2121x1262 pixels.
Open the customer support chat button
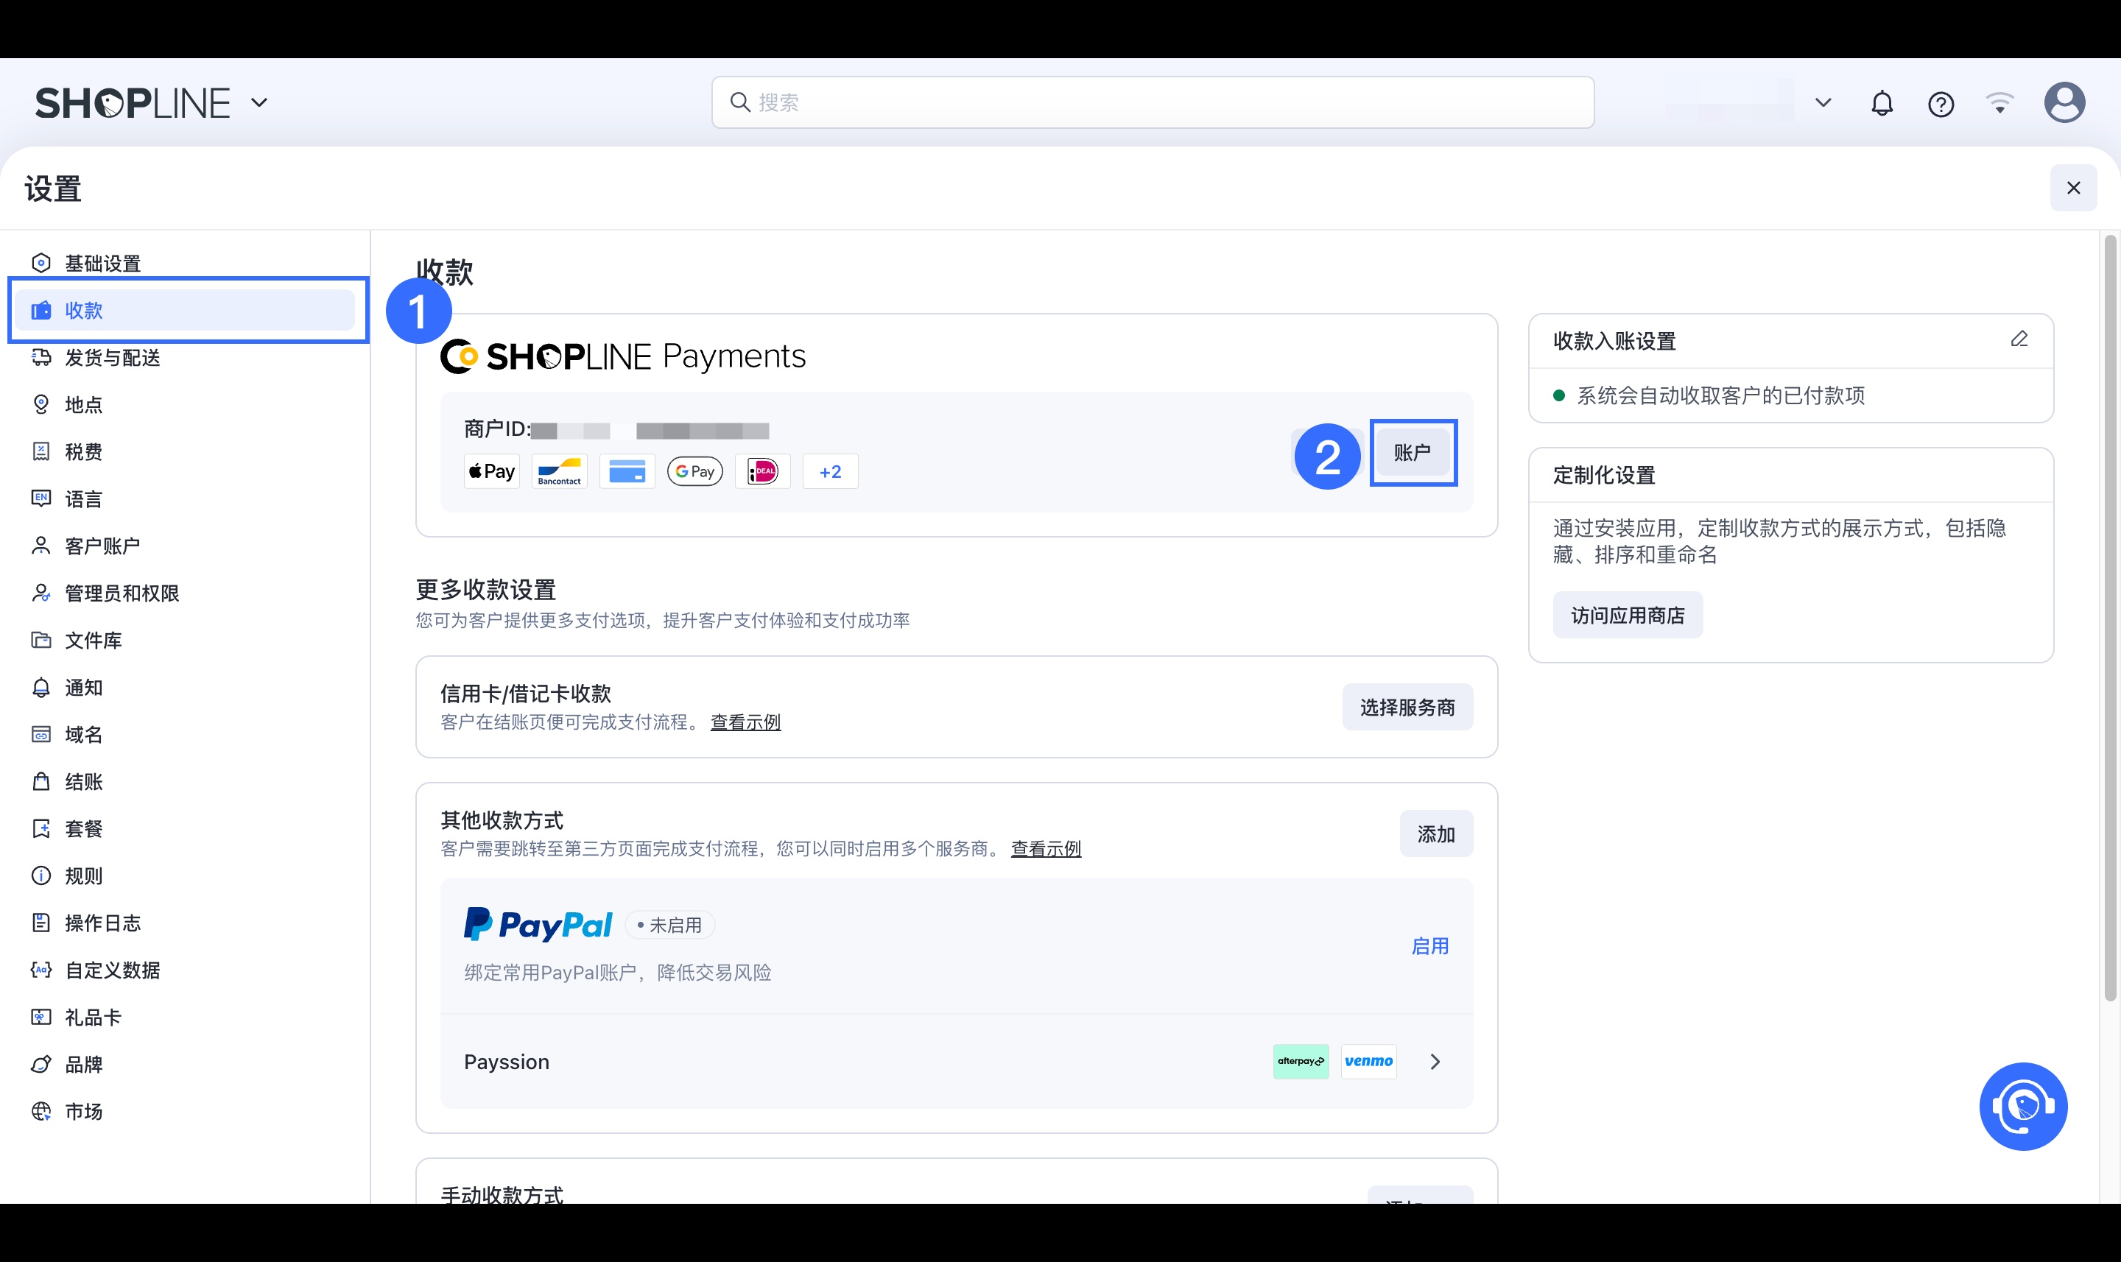[2023, 1107]
